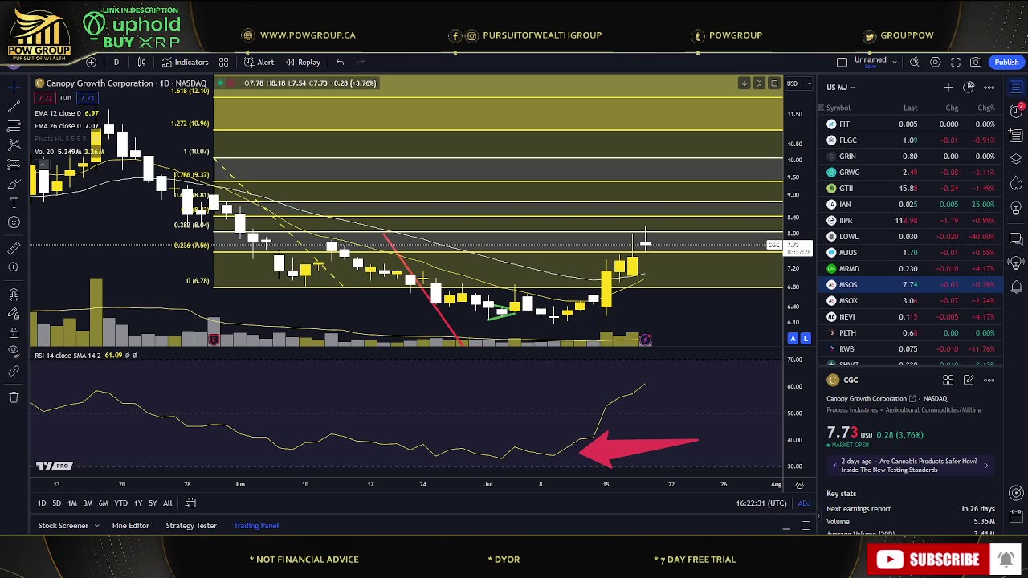Toggle magnet mode for drawings
Image resolution: width=1028 pixels, height=578 pixels.
coord(14,294)
